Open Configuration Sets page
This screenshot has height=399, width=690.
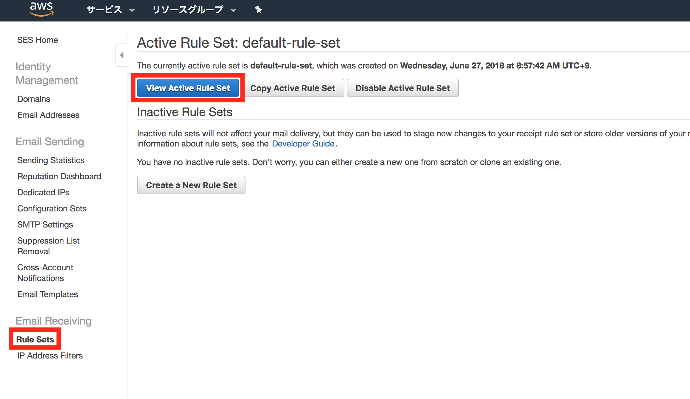pyautogui.click(x=52, y=208)
